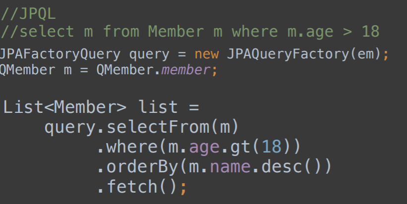
Task: Click the purple age property
Action: 205,148
